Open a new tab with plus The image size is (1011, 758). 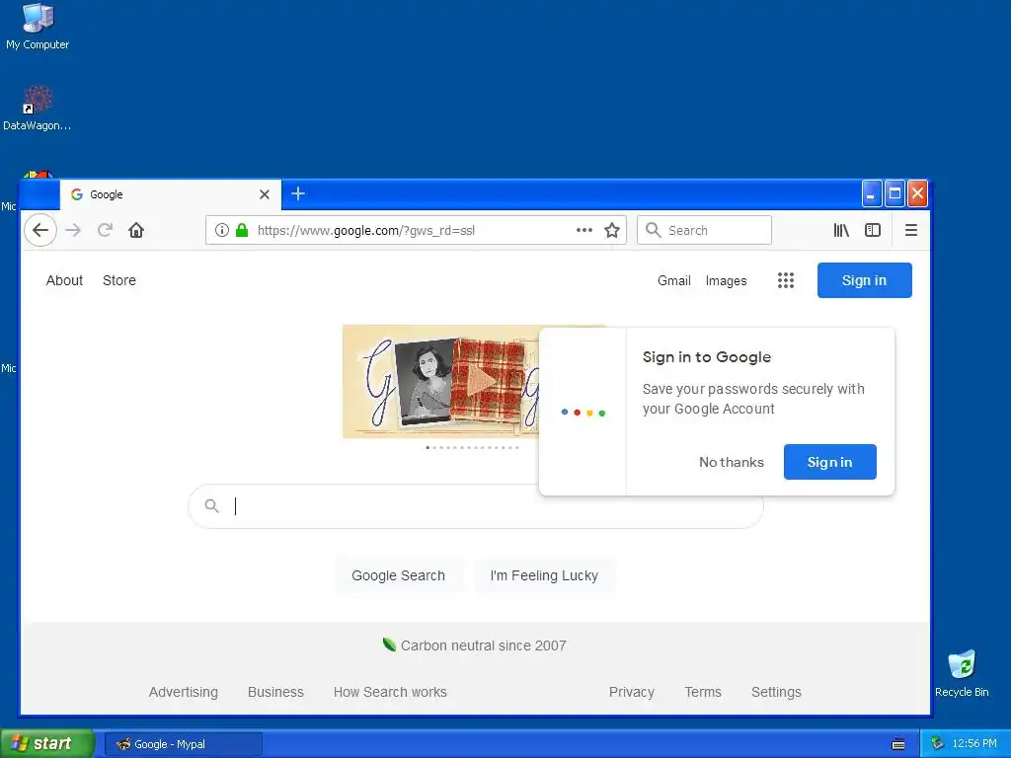click(298, 194)
